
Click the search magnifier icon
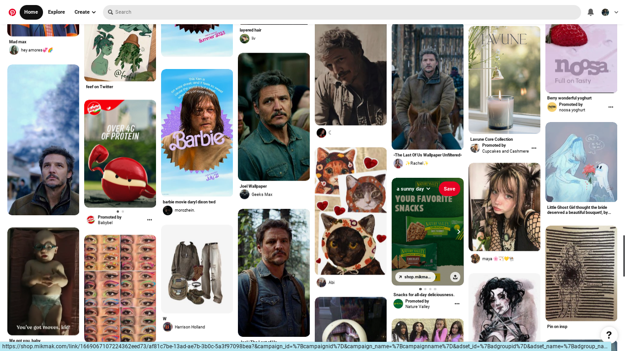[110, 12]
